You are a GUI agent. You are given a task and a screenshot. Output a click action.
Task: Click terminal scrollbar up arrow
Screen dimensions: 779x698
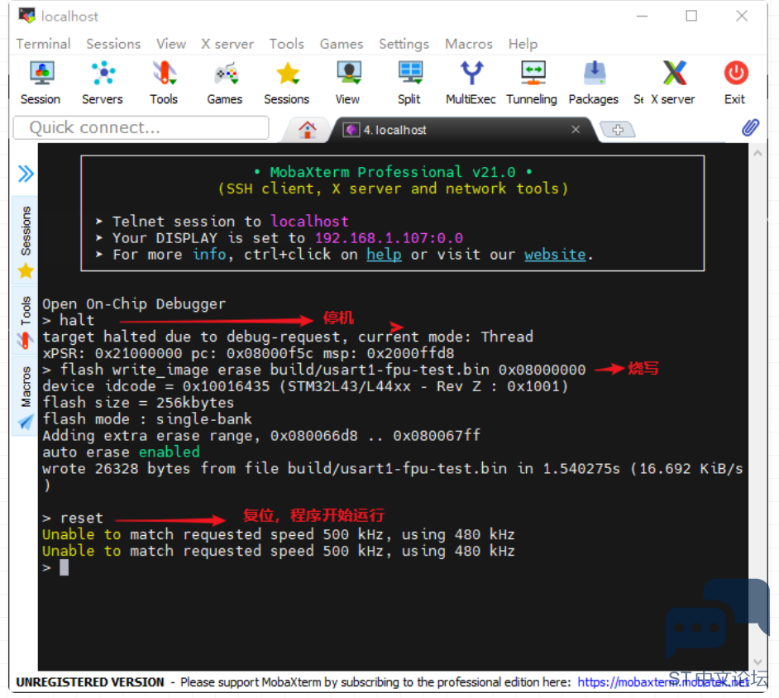point(757,153)
